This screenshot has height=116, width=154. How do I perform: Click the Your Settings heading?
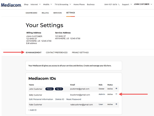(x=44, y=25)
